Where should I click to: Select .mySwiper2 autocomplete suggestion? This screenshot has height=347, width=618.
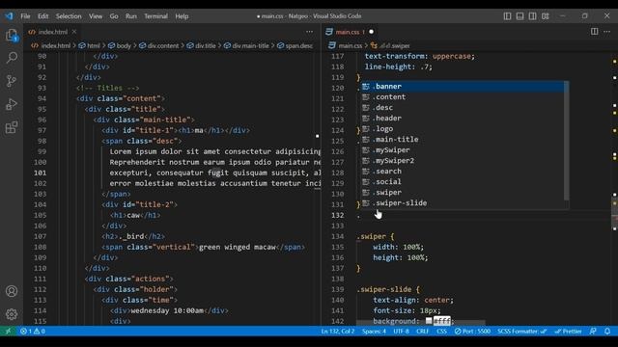(463, 161)
